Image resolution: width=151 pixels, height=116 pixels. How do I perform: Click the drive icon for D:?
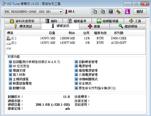[9, 44]
